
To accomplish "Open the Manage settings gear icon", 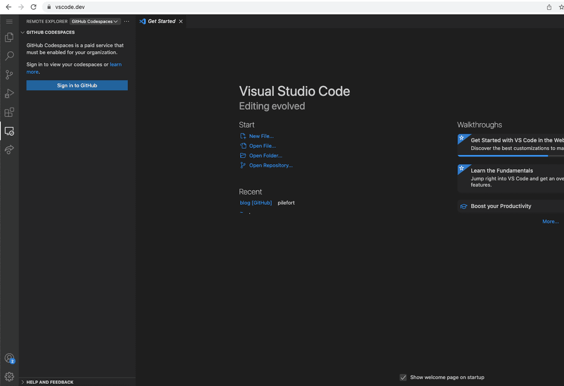I will (x=9, y=375).
